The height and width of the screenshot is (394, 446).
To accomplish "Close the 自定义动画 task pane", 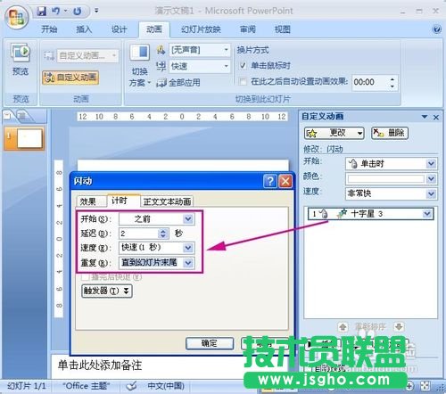I will click(436, 117).
